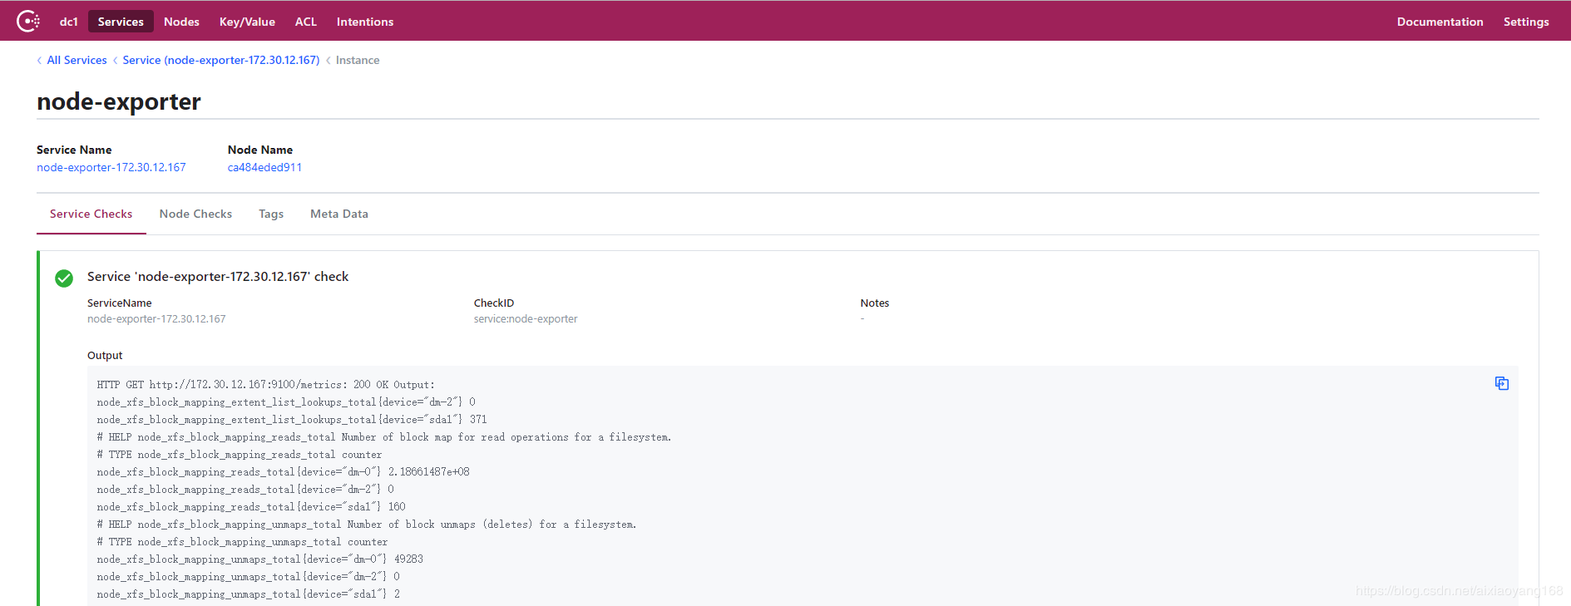Switch to the Tags tab
The image size is (1571, 606).
tap(271, 214)
